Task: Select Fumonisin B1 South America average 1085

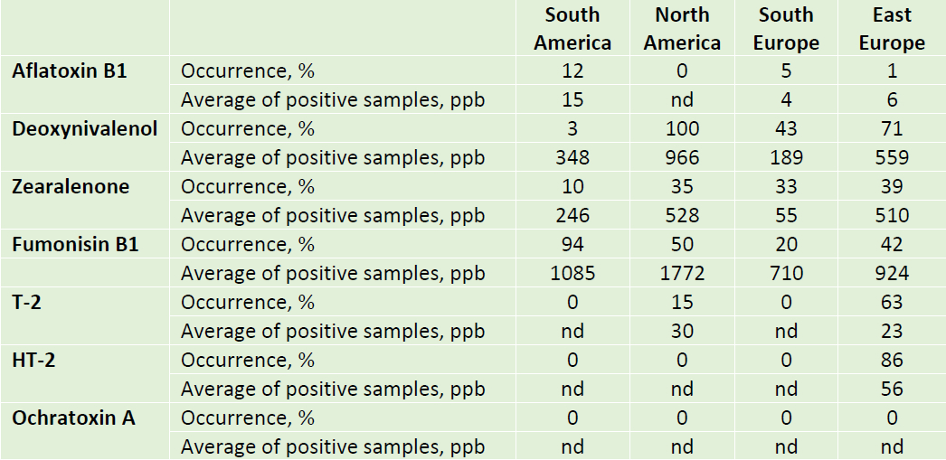Action: click(x=572, y=273)
